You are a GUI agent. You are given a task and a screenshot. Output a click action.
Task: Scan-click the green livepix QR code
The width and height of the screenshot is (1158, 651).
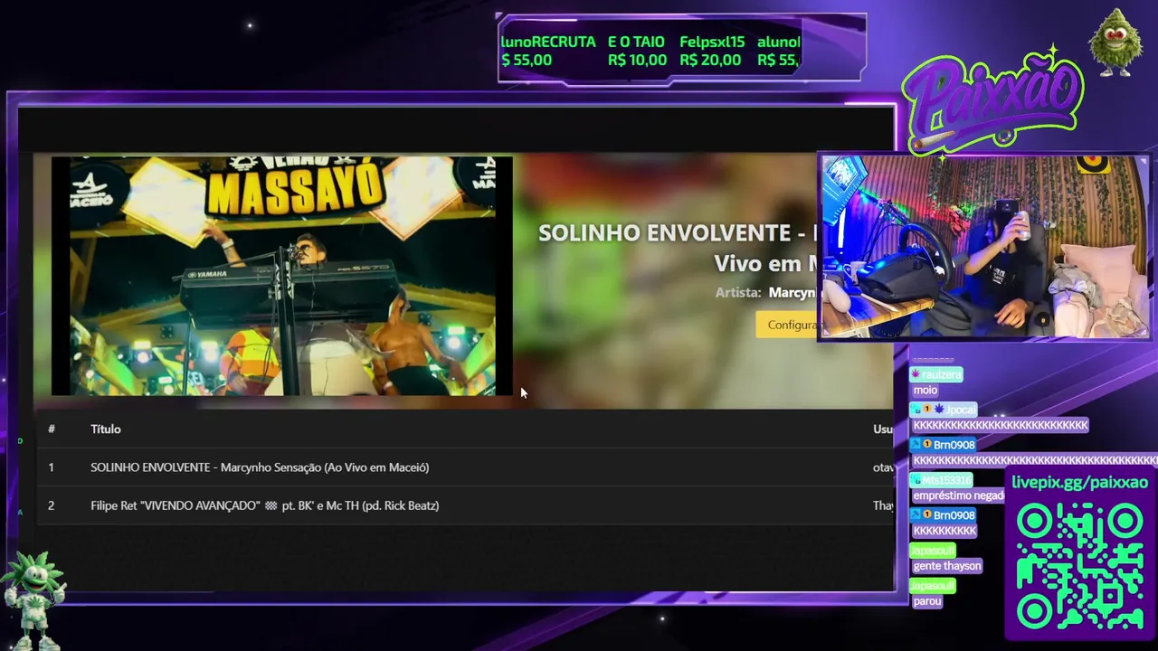pyautogui.click(x=1080, y=567)
